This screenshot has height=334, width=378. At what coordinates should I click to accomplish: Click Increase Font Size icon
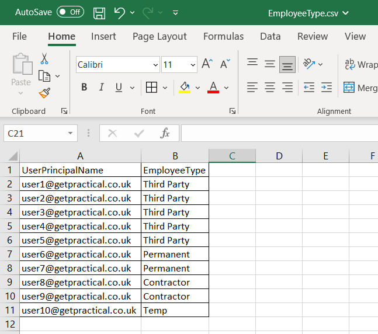click(x=207, y=64)
